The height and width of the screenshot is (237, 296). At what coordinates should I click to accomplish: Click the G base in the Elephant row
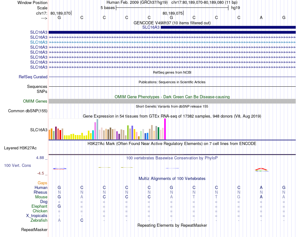[x=59, y=206]
